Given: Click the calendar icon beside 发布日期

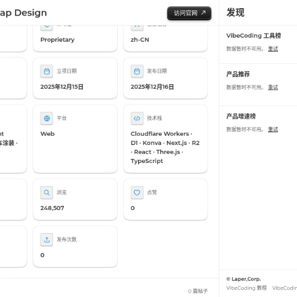Looking at the screenshot, I should point(137,71).
